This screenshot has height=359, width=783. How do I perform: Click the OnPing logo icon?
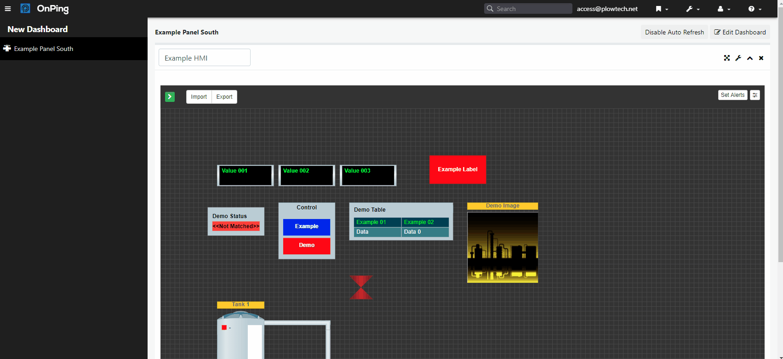pos(25,9)
